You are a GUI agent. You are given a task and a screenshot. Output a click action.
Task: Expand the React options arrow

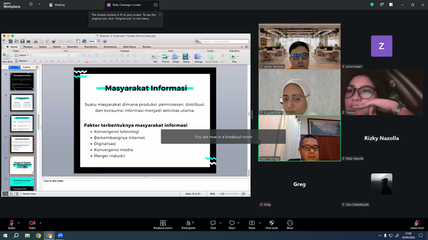238,223
